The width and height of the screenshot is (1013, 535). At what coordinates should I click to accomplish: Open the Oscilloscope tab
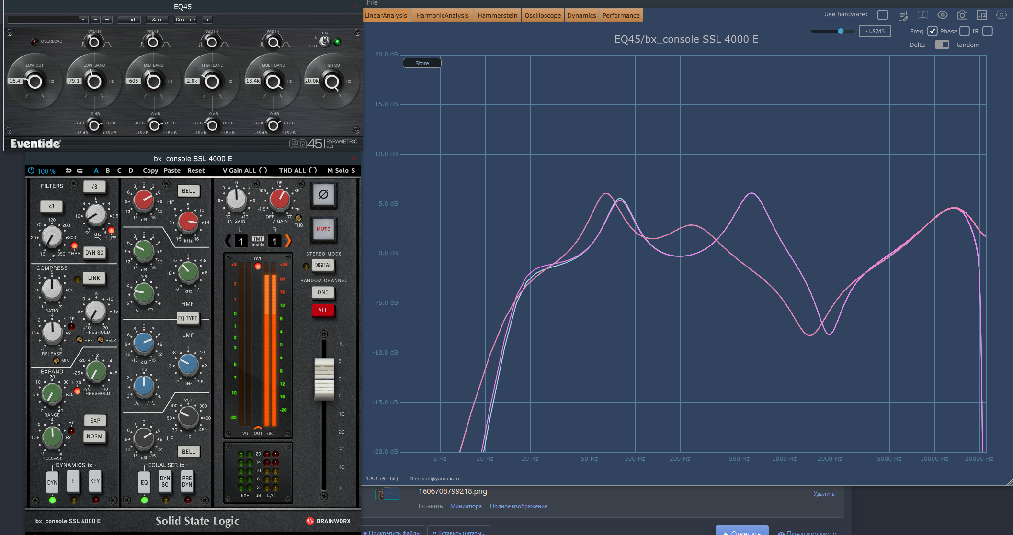click(x=543, y=15)
